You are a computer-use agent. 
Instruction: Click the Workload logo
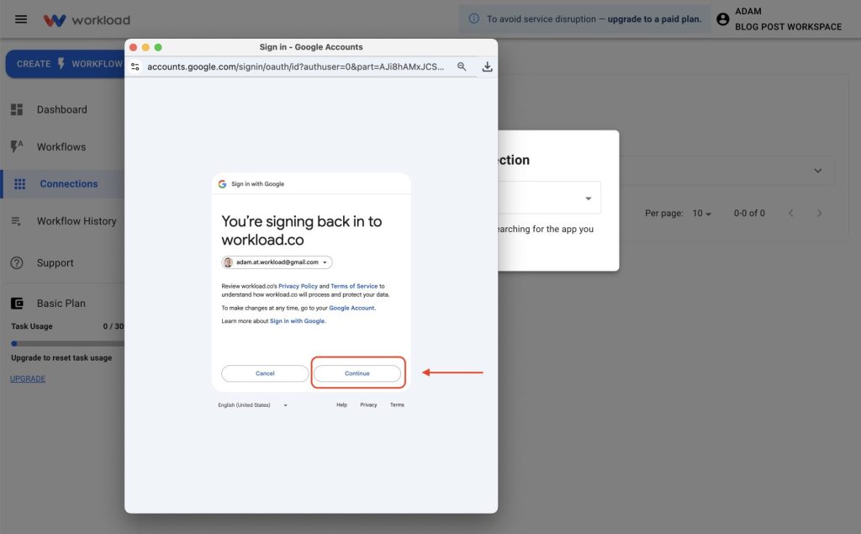coord(87,20)
